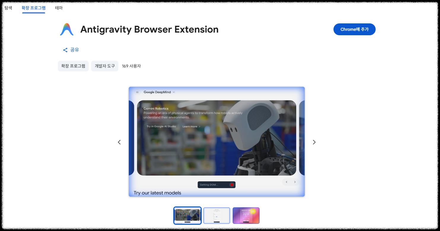
Task: Click the red record indicator icon
Action: click(x=232, y=185)
